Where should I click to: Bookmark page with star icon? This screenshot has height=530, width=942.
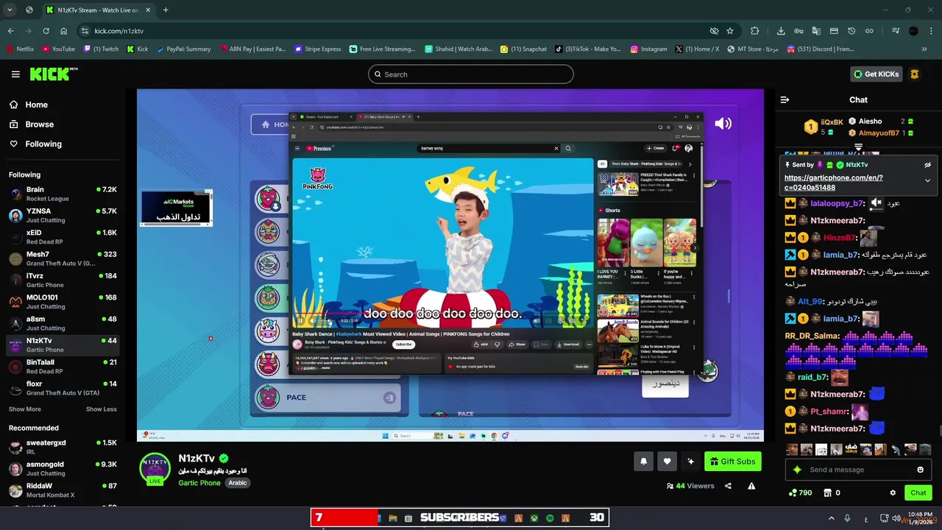[730, 31]
